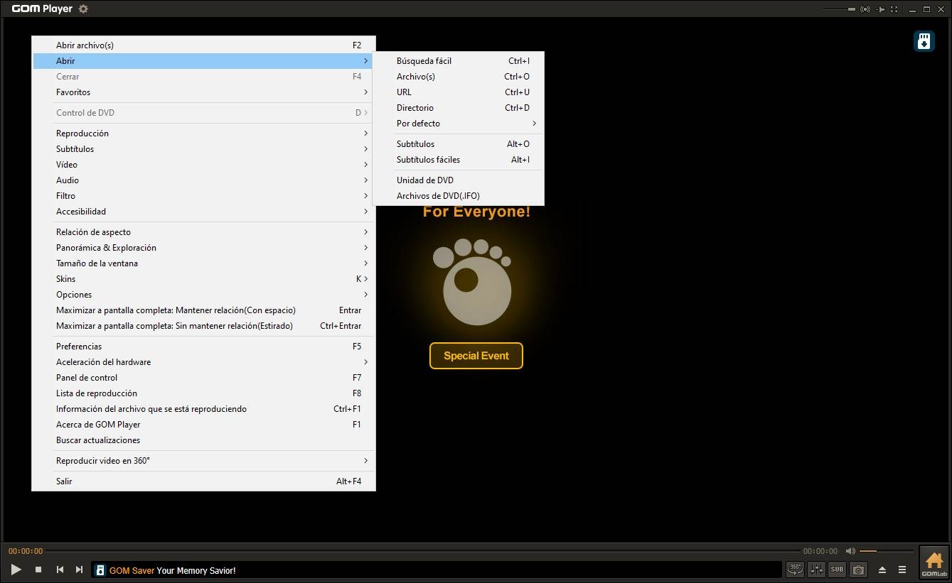Select Maximizar a pantalla completa: Mantener relación

pos(203,310)
